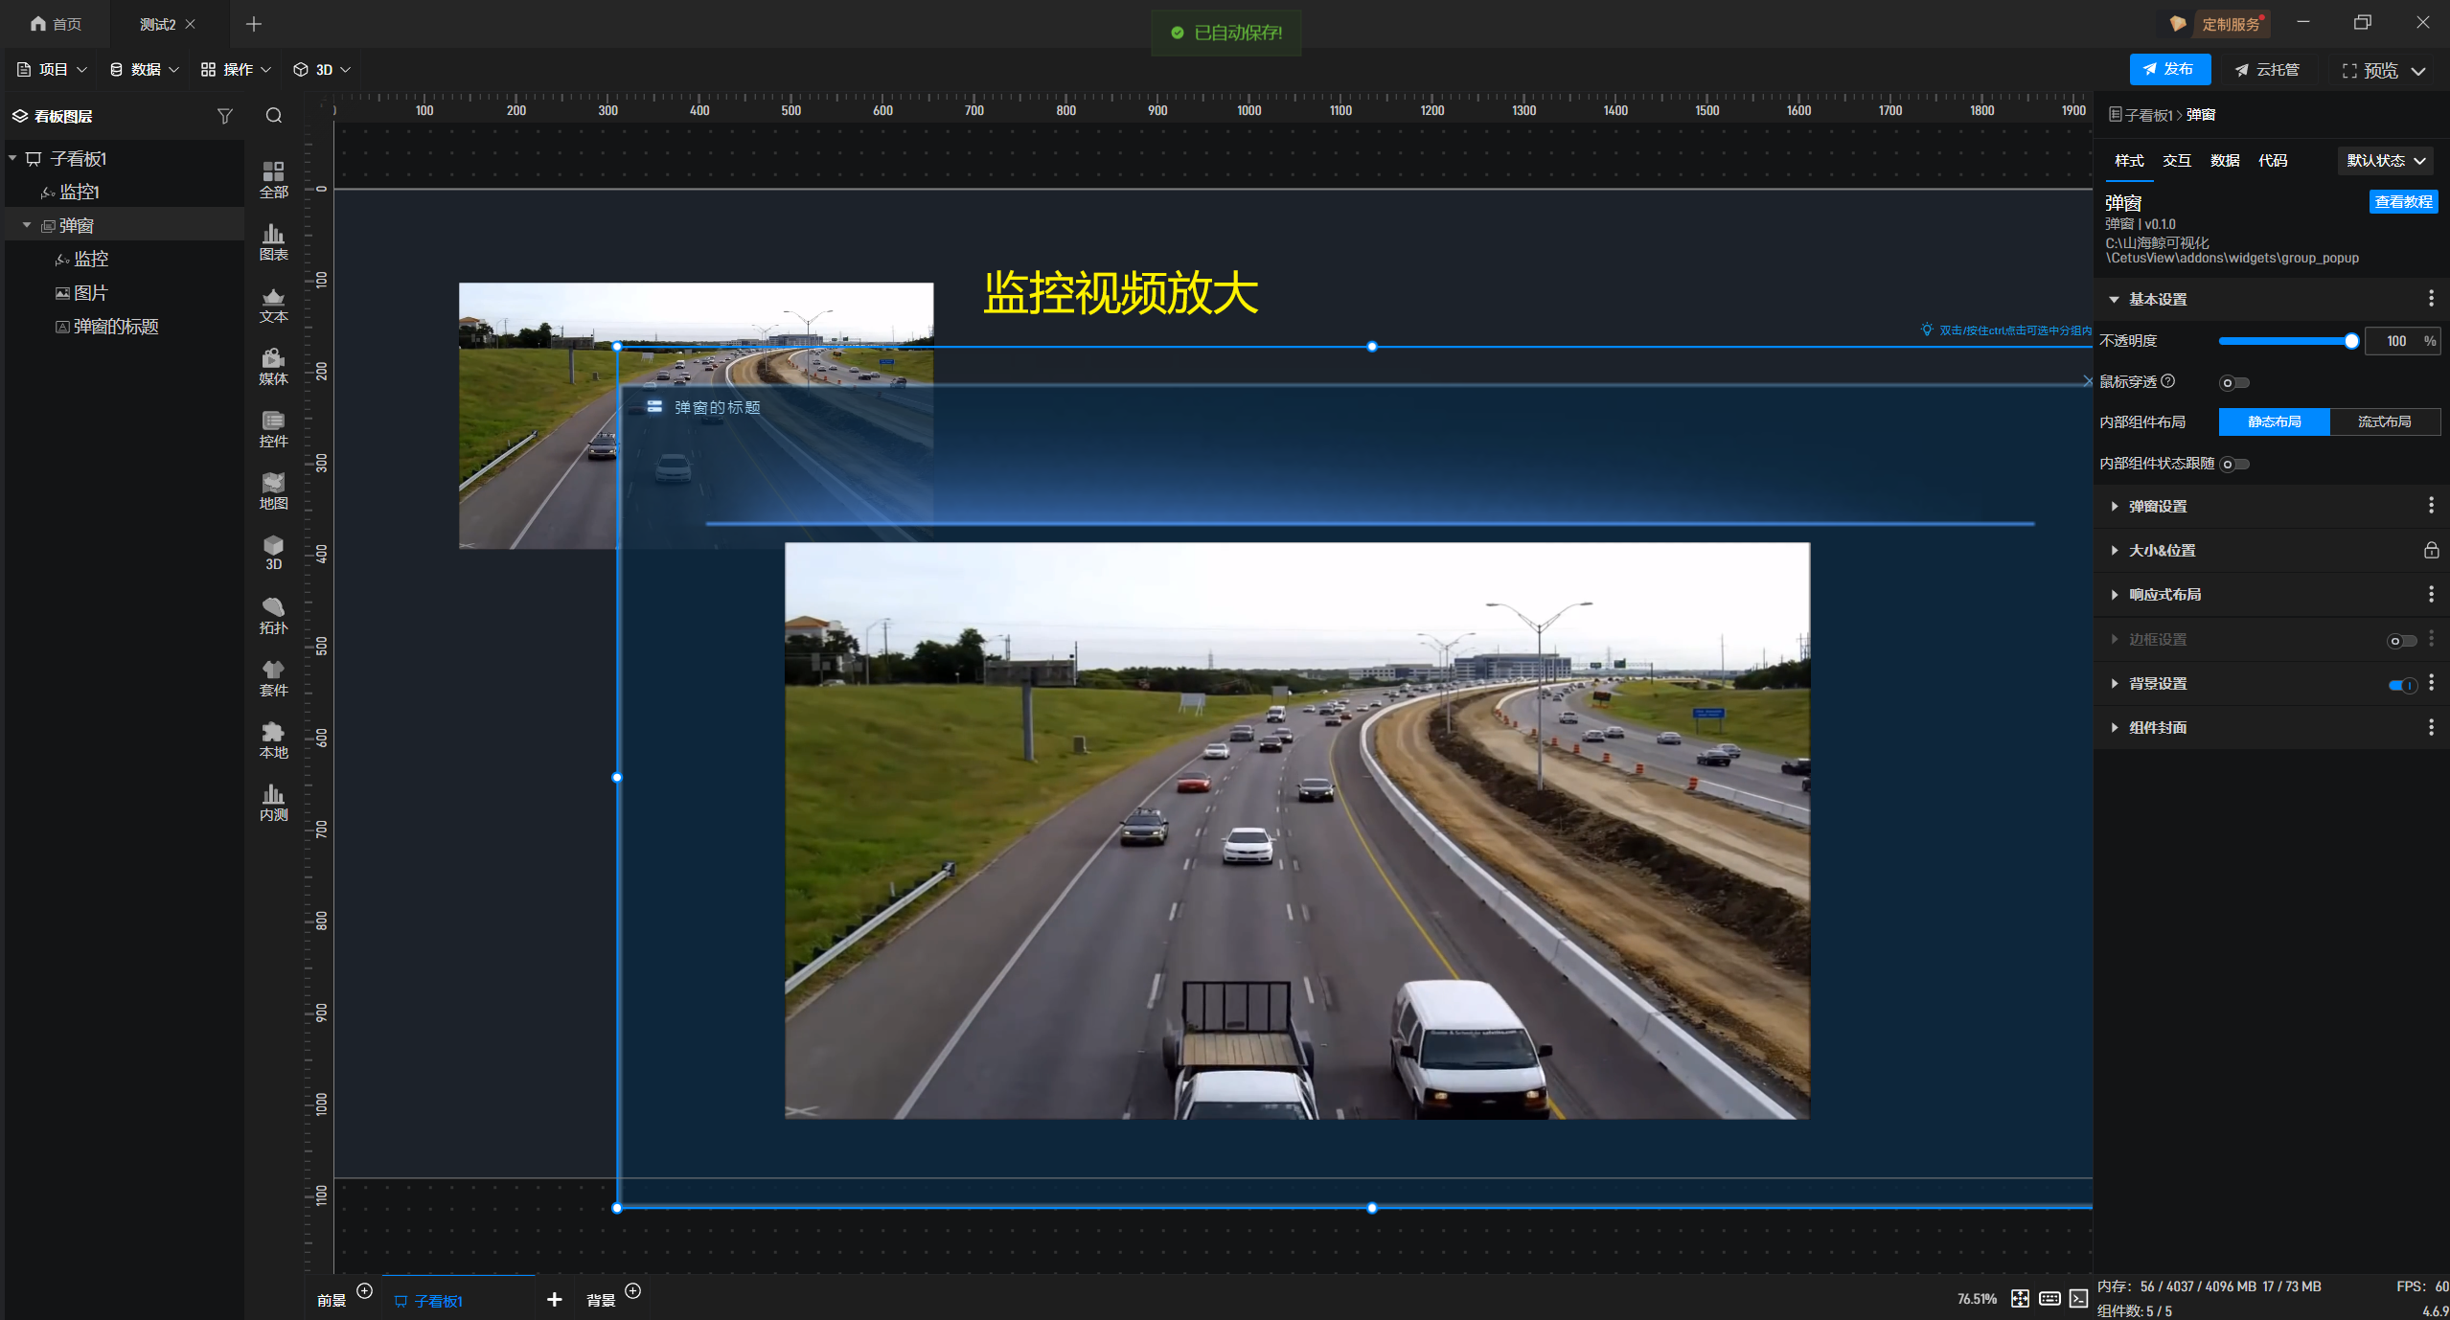Click the layer search magnifier icon
This screenshot has width=2450, height=1320.
(274, 116)
